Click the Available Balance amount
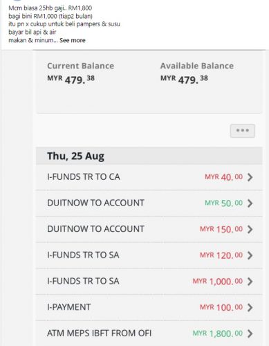 (x=184, y=80)
